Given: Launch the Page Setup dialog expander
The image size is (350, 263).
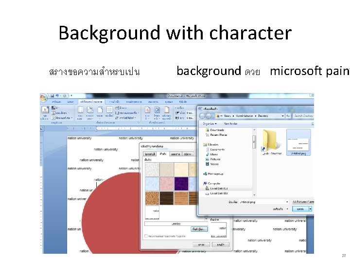Looking at the screenshot, I should (139, 123).
